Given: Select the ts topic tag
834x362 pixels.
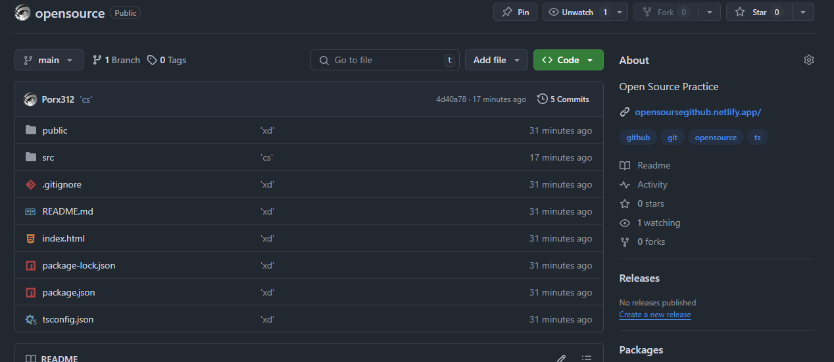Looking at the screenshot, I should point(758,138).
